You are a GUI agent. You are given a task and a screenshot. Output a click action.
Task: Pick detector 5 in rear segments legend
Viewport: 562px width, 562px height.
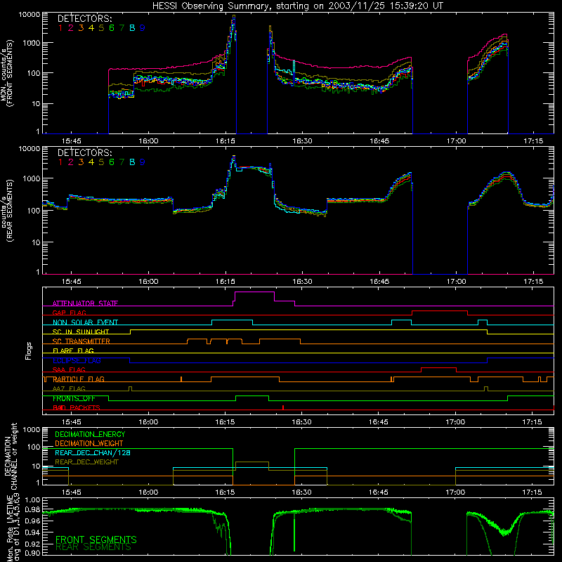tap(101, 162)
